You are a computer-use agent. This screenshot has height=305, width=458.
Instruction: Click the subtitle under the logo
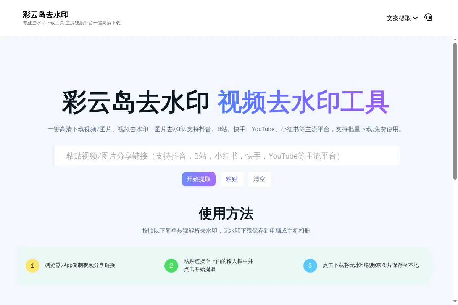click(x=71, y=23)
